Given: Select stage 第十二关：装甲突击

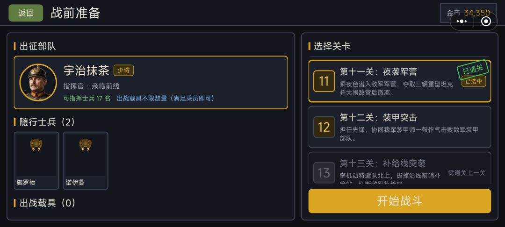Looking at the screenshot, I should point(400,127).
